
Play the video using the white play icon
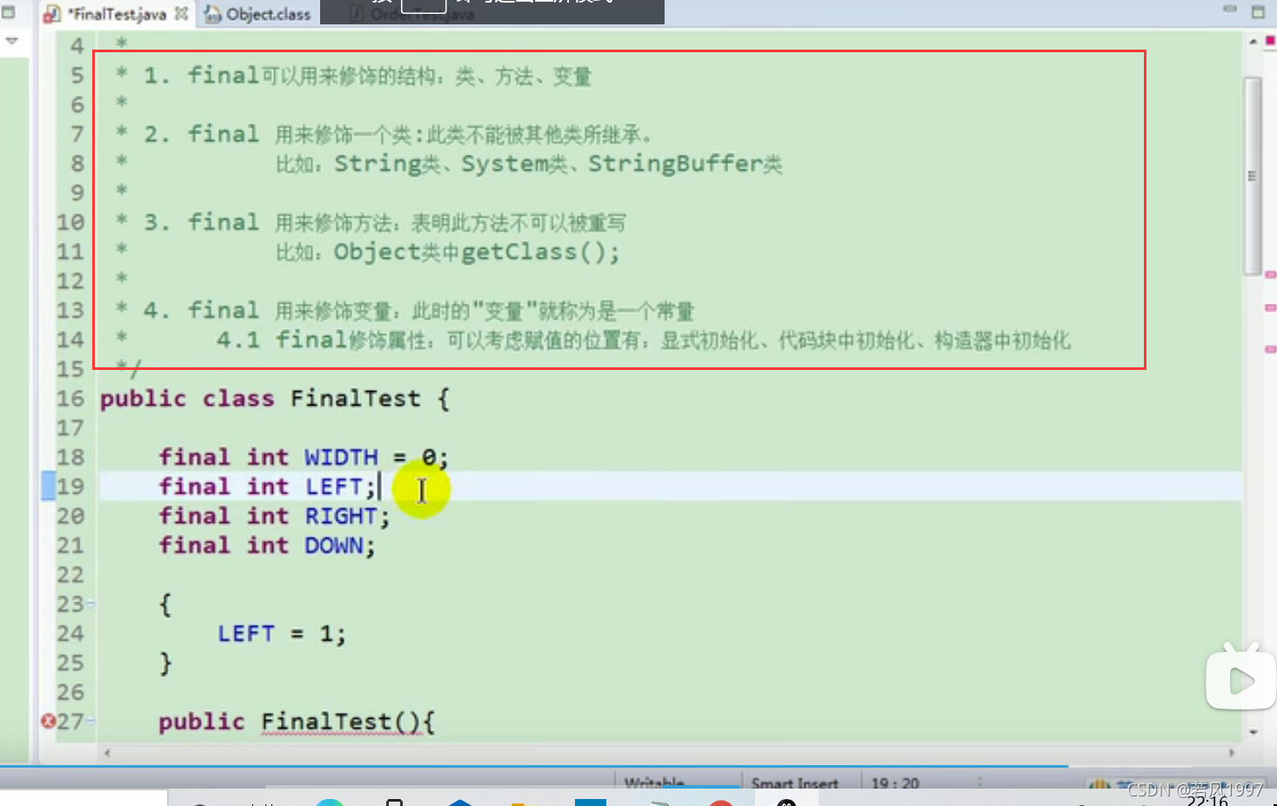click(x=1241, y=680)
